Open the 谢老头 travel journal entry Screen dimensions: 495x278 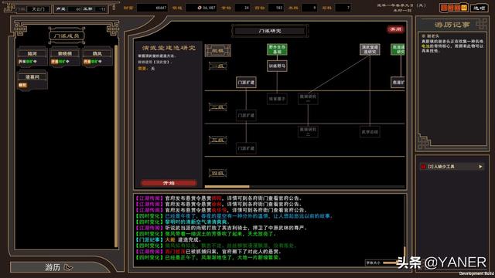453,43
